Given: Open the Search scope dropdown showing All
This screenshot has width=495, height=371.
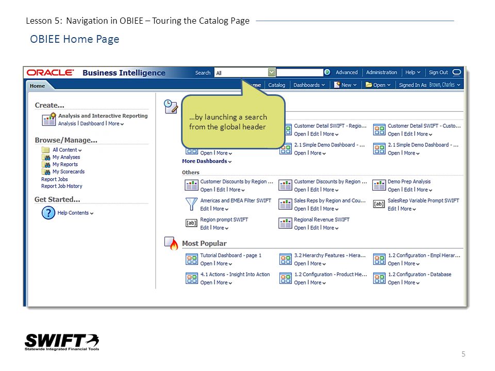Looking at the screenshot, I should point(244,73).
